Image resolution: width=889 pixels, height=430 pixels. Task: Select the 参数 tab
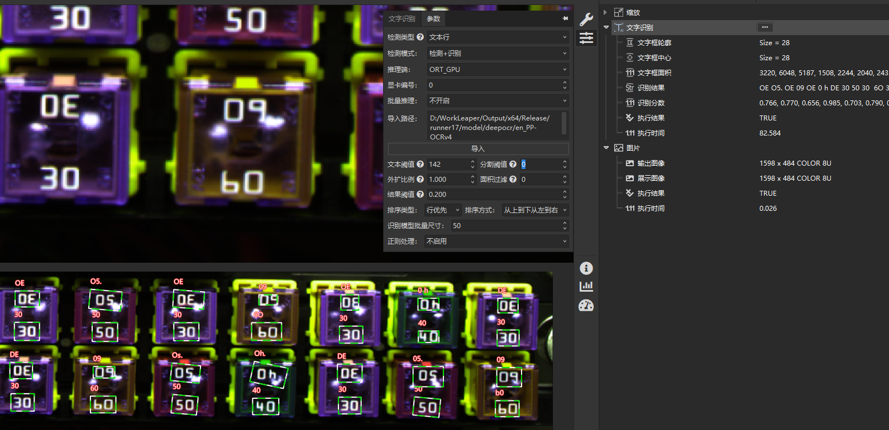coord(433,18)
